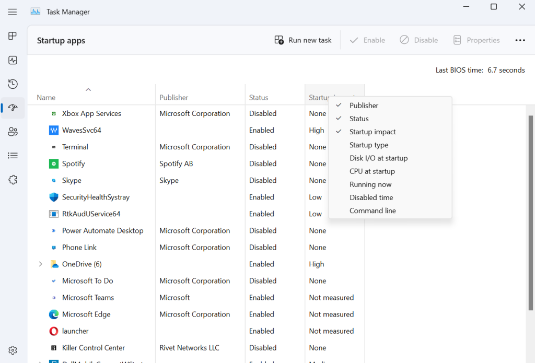Sort by the Name column header
535x363 pixels.
coord(91,95)
